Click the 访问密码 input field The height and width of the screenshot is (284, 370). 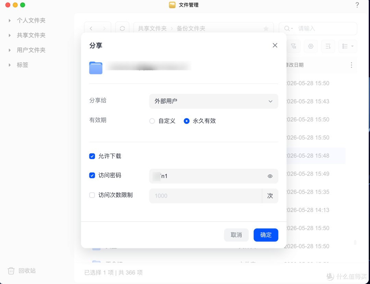click(213, 176)
